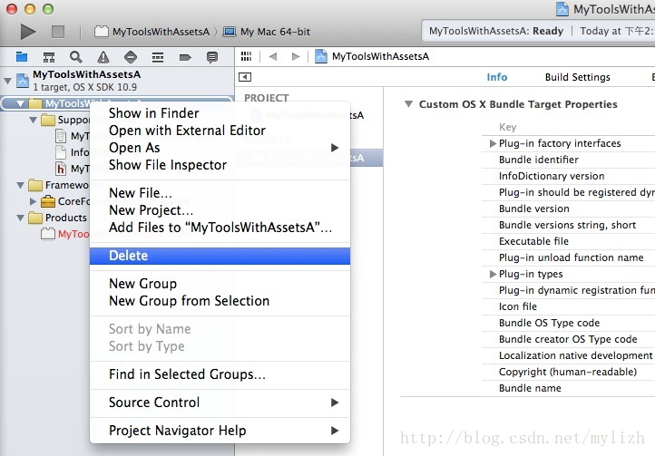
Task: Choose New File… from context menu
Action: (220, 193)
